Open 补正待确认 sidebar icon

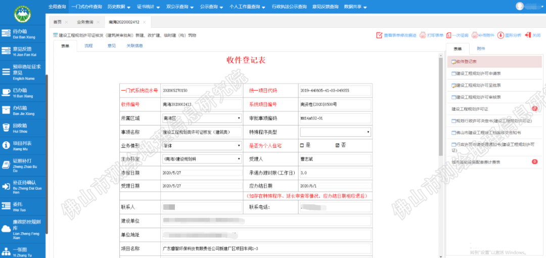pos(6,187)
